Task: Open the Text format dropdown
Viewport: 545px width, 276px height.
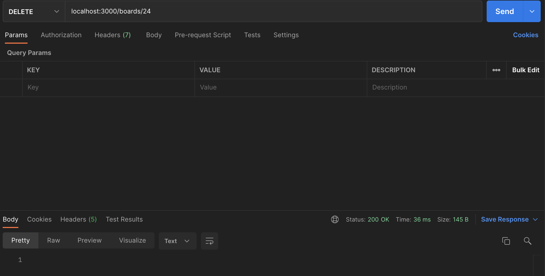Action: coord(177,241)
